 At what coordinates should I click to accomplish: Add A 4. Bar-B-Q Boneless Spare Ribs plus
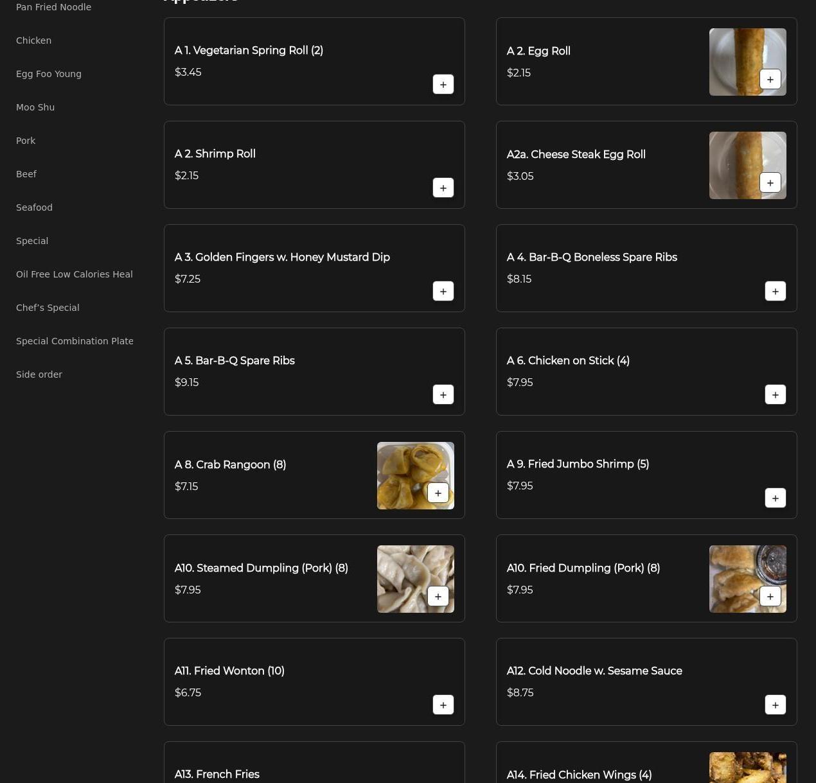click(776, 291)
